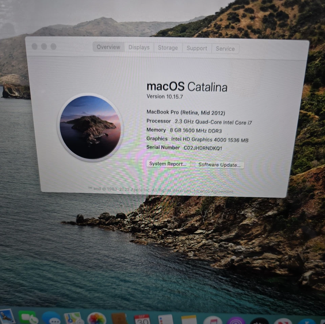This screenshot has width=325, height=324.
Task: Switch to the Displays tab
Action: click(x=139, y=48)
